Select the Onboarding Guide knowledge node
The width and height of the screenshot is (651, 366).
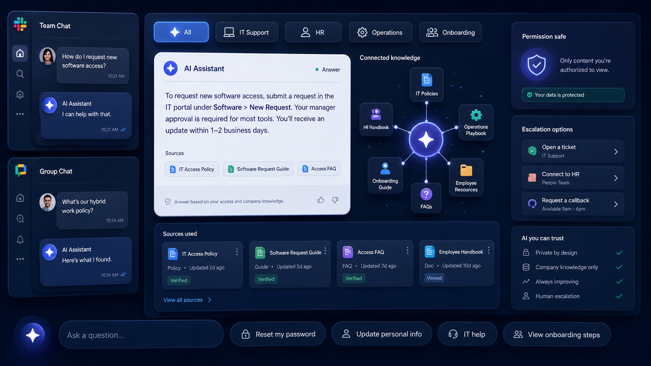click(x=385, y=175)
